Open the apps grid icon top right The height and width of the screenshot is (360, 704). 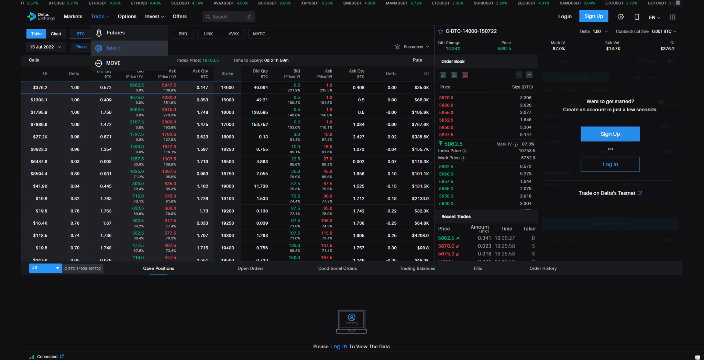click(x=673, y=16)
